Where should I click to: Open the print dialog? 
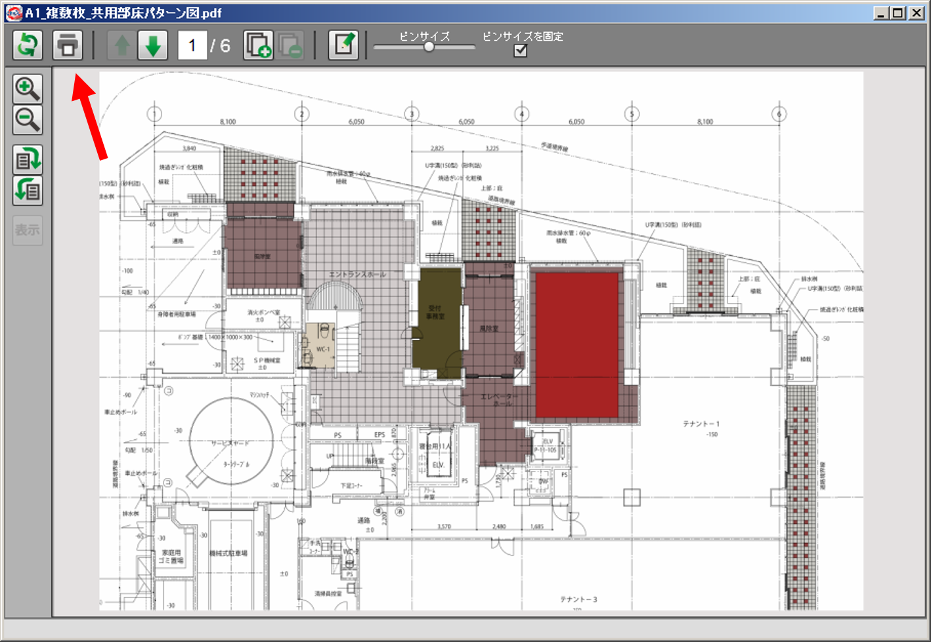click(x=68, y=45)
